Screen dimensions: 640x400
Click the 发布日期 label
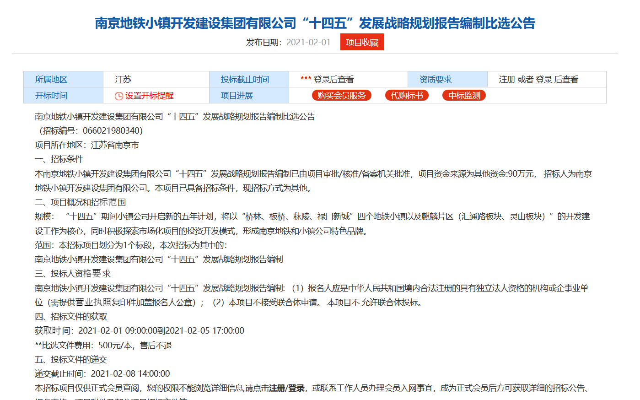pyautogui.click(x=264, y=42)
